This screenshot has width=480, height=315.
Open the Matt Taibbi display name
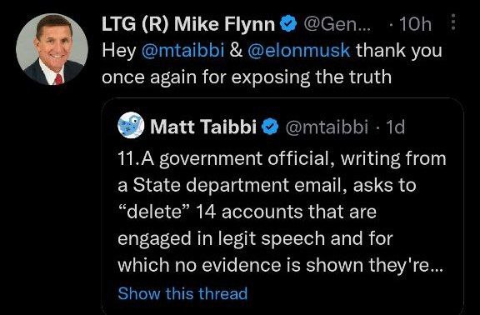[x=203, y=127]
